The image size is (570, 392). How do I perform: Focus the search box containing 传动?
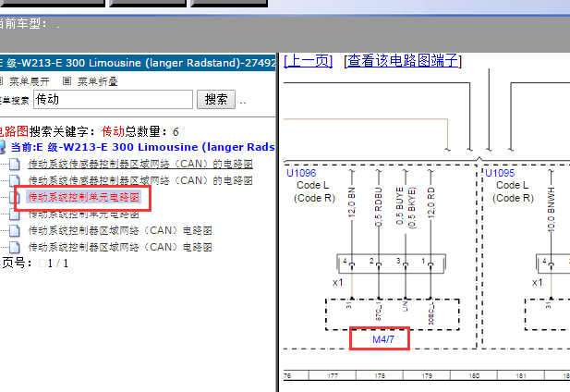coord(113,99)
